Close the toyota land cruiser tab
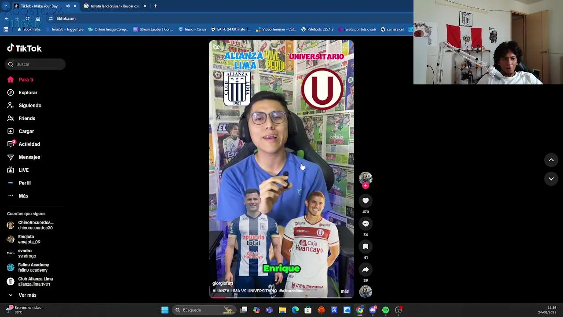The image size is (563, 317). tap(145, 6)
